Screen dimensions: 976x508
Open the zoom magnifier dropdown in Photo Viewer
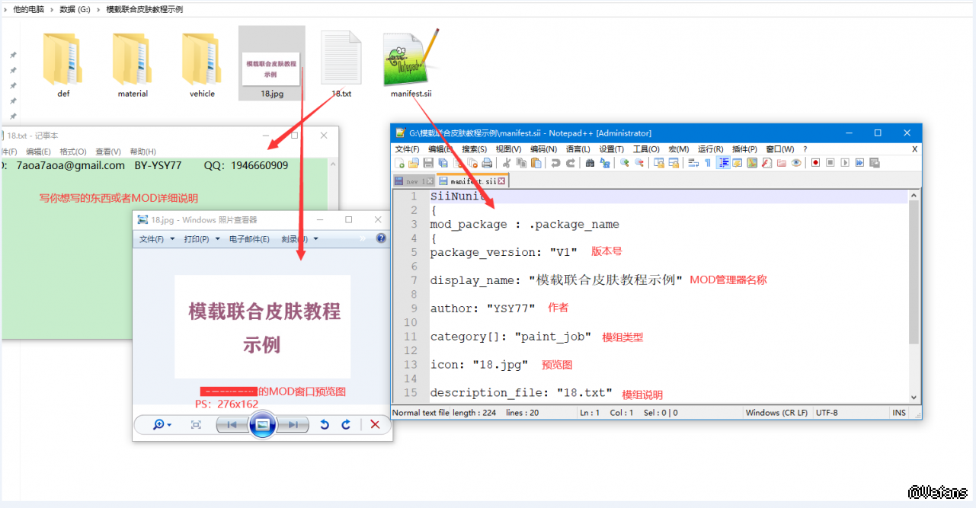coord(162,425)
